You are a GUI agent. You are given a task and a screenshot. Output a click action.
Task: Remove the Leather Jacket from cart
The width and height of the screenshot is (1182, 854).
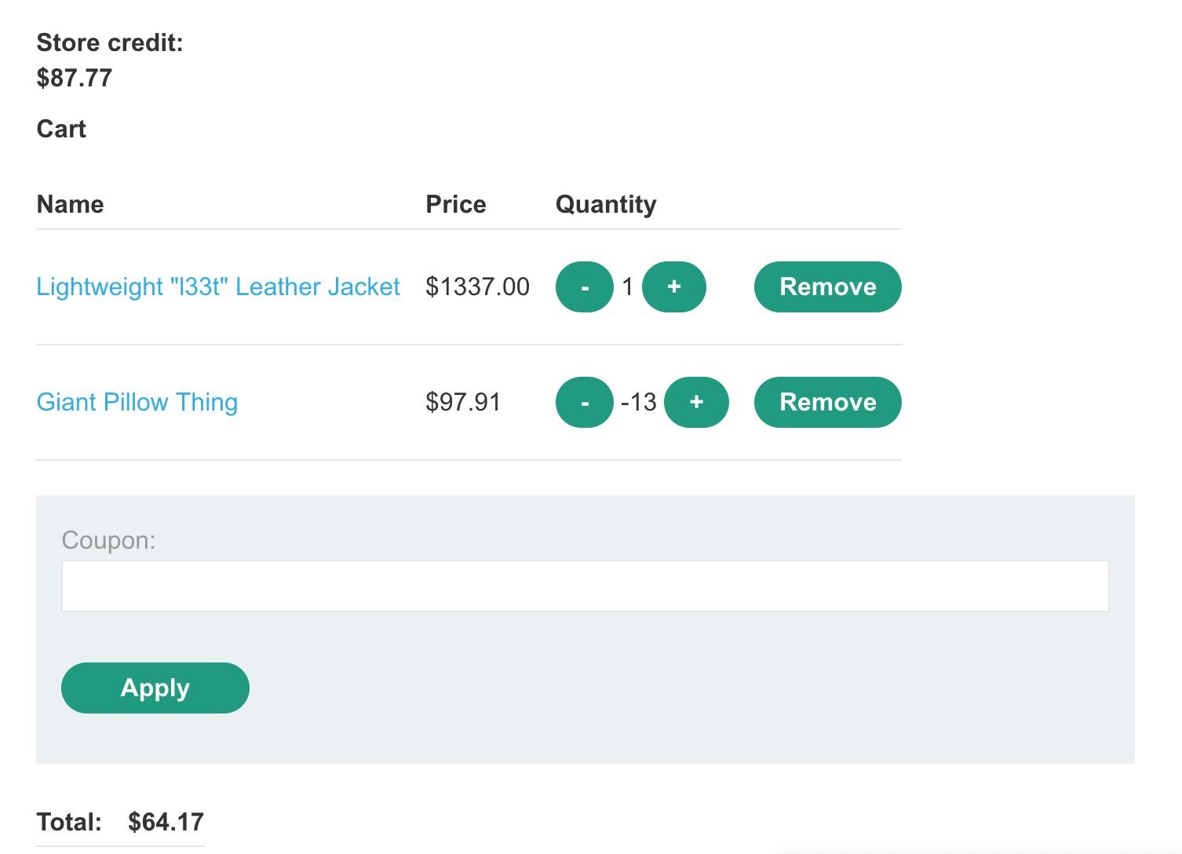(x=827, y=287)
